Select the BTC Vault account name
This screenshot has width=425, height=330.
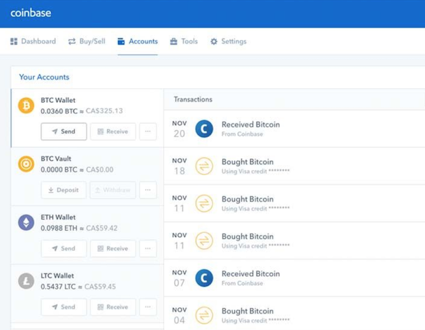click(56, 159)
